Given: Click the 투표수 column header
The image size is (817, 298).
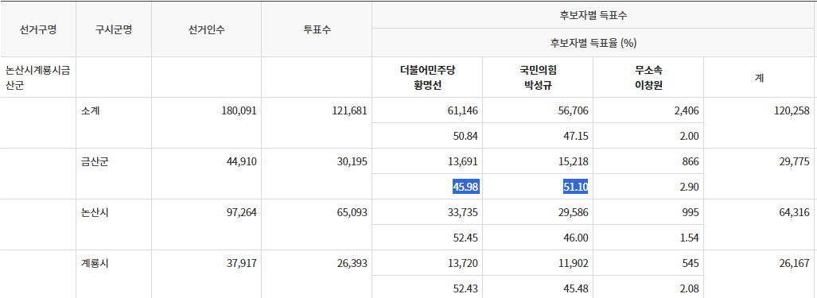Looking at the screenshot, I should pos(317,29).
